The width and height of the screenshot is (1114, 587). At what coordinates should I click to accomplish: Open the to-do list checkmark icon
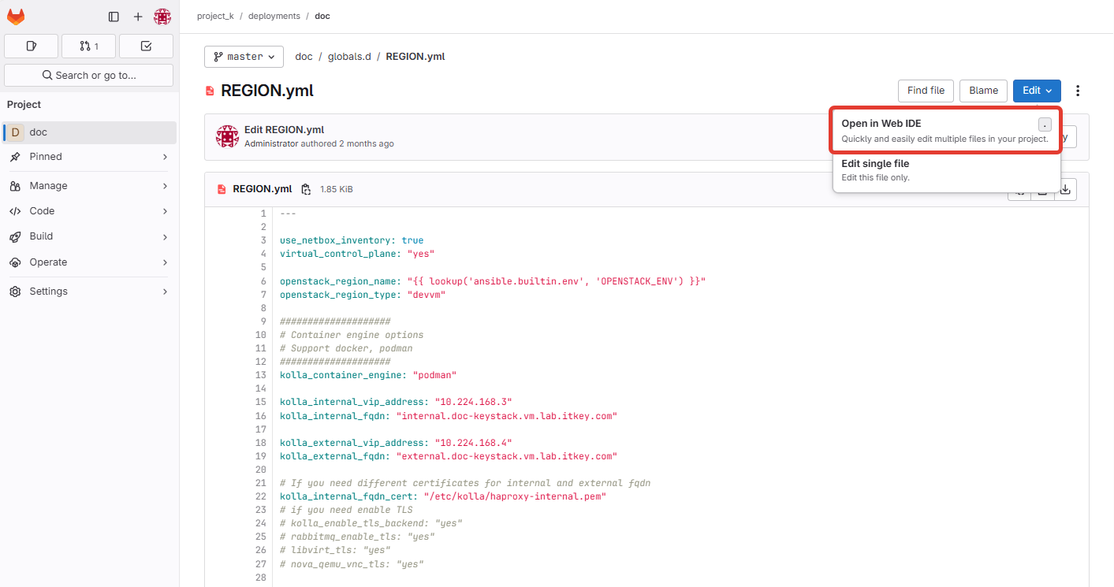146,46
